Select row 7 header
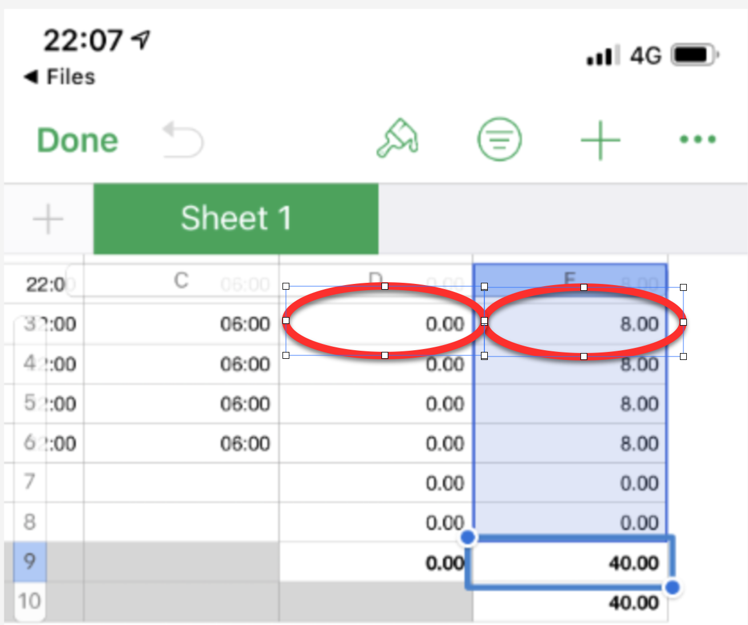Viewport: 748px width, 625px height. [x=29, y=482]
